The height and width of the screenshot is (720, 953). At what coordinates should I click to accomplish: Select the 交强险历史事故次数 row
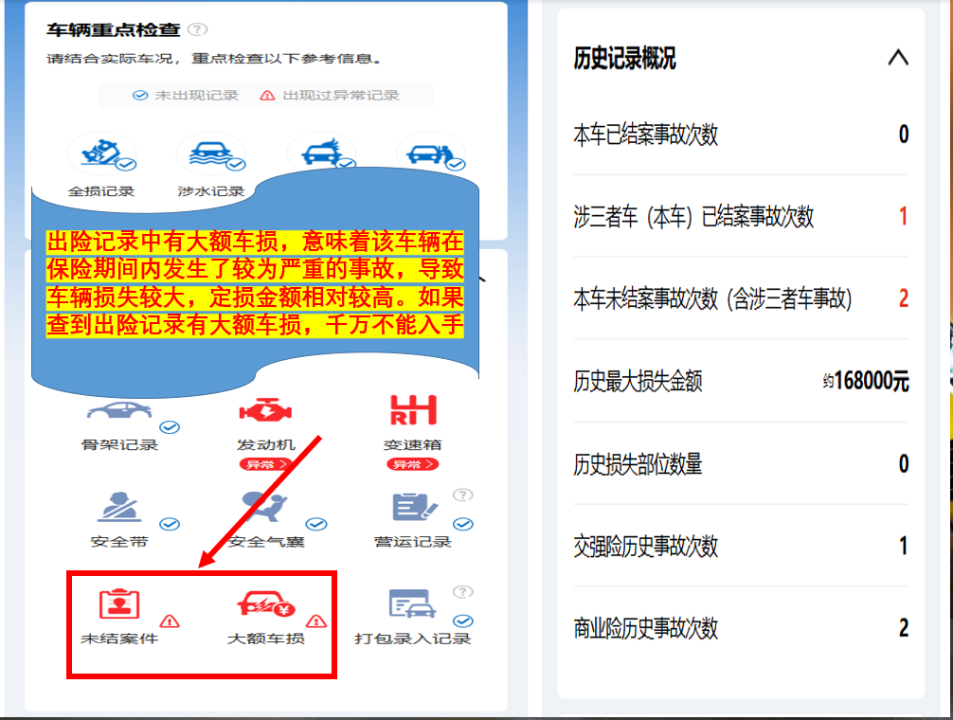(x=741, y=547)
